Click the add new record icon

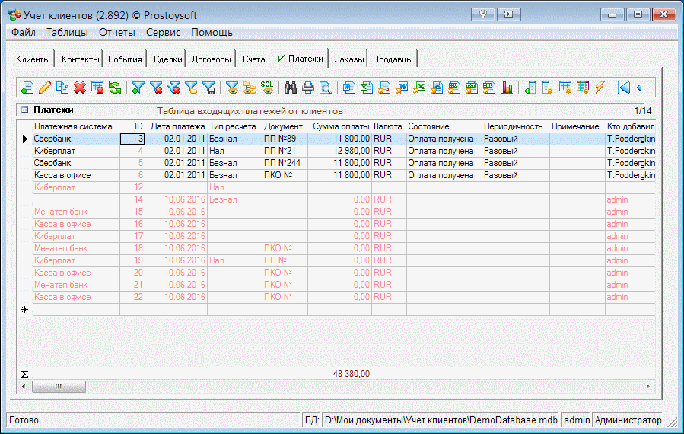coord(27,88)
